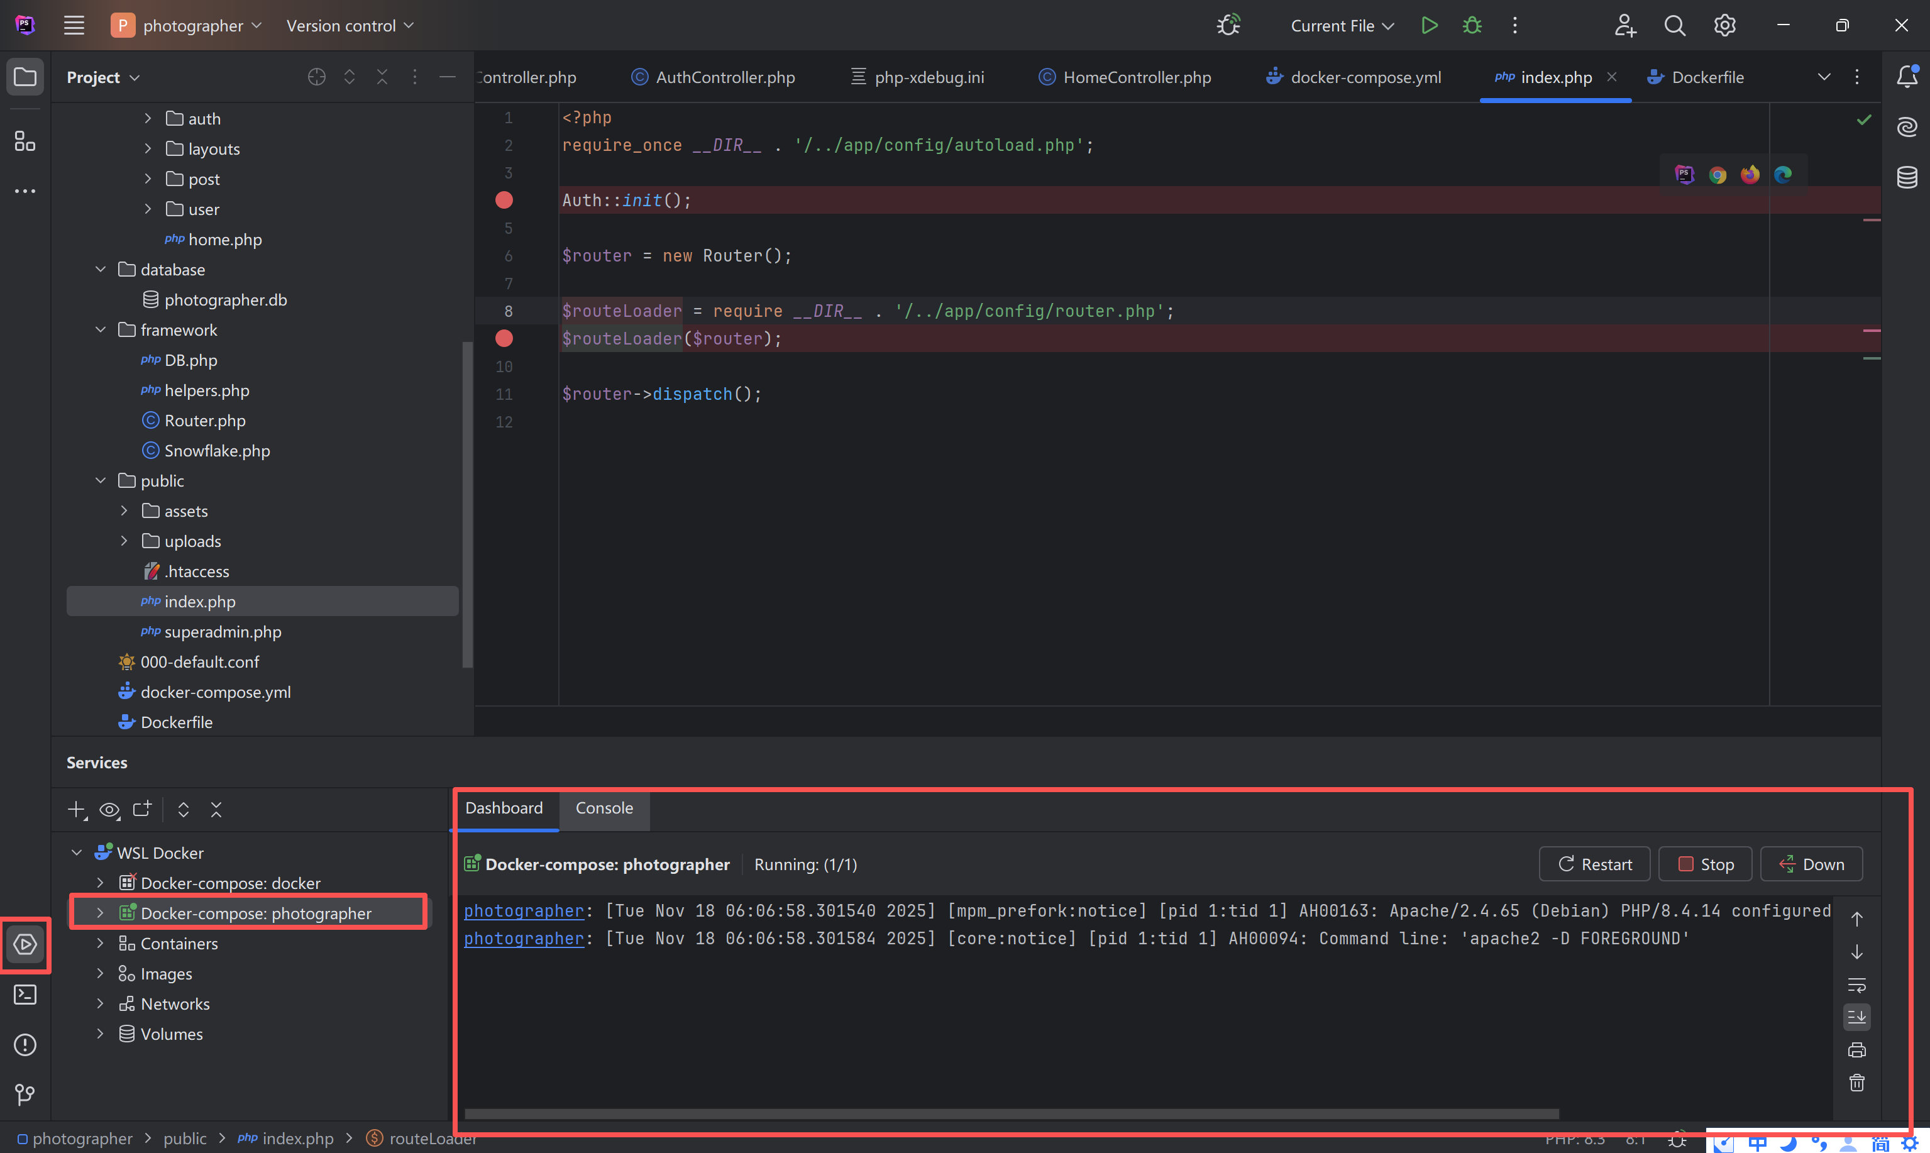Toggle soft-wrap in the console output
This screenshot has height=1153, width=1930.
click(1856, 985)
